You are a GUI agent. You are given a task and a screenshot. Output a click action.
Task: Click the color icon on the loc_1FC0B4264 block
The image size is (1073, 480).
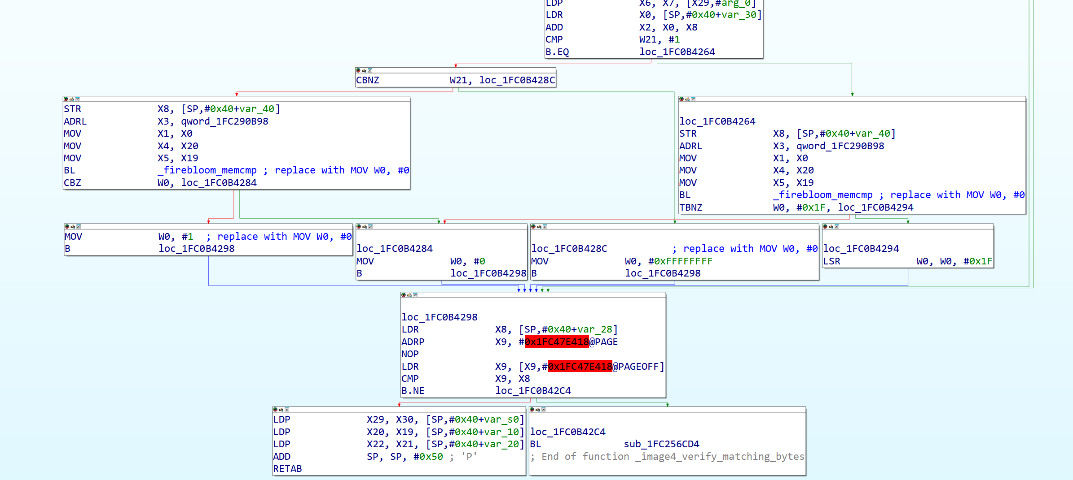[682, 99]
